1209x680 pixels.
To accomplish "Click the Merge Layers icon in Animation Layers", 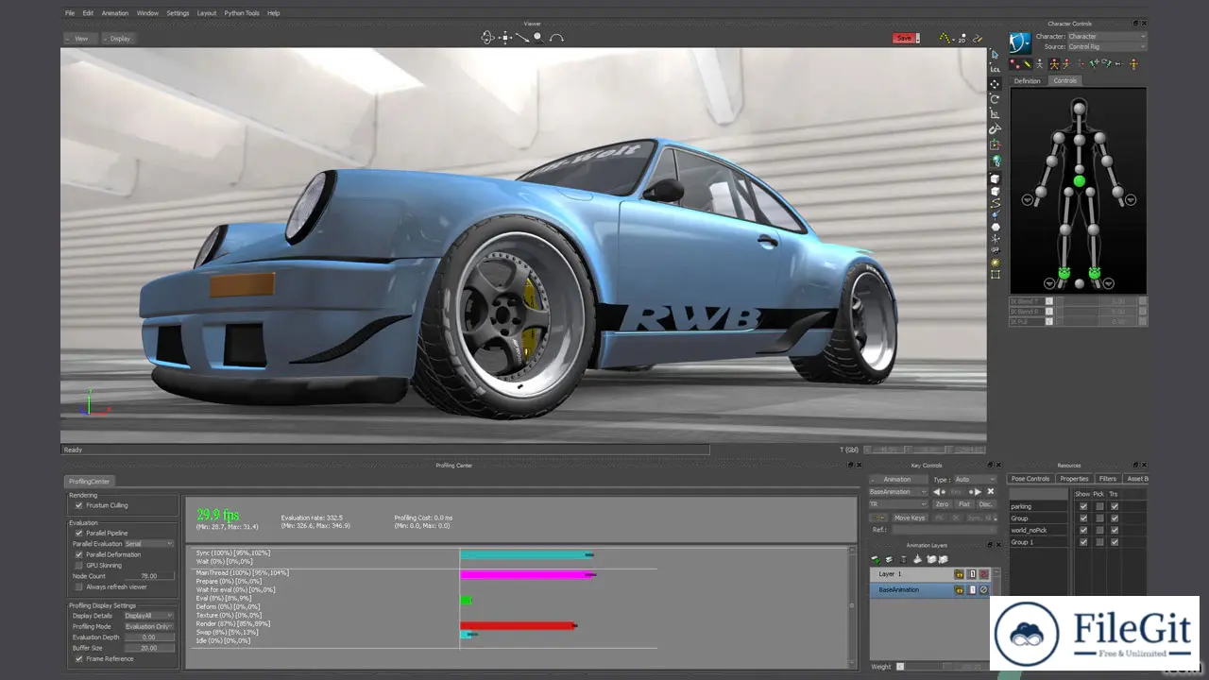I will tap(917, 559).
